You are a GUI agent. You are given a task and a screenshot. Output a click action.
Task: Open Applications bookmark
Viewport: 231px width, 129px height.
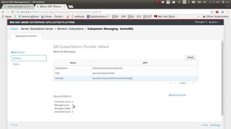pos(98,16)
